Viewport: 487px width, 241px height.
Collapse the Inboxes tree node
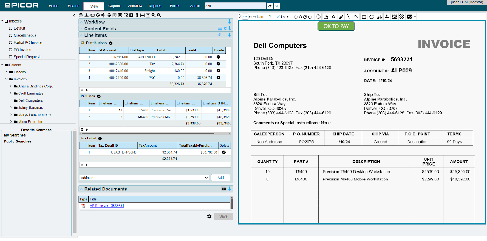2,21
